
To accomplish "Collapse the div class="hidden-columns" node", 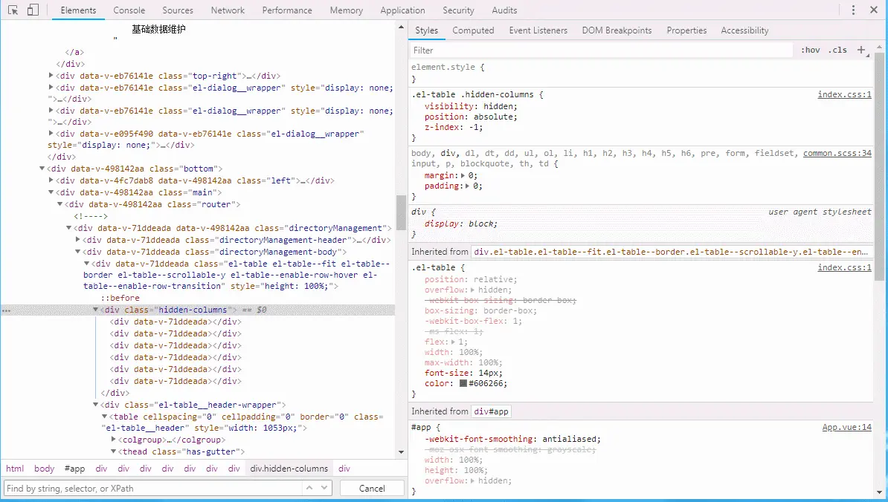I will (x=96, y=310).
